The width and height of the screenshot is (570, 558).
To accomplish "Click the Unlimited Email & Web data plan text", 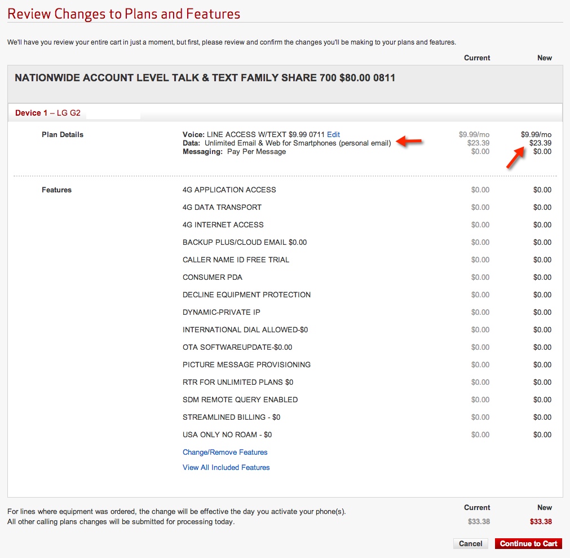I will (x=297, y=143).
